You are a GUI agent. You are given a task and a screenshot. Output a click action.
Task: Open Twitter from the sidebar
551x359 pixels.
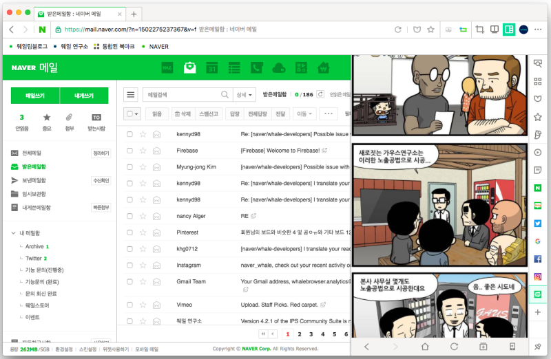click(538, 224)
